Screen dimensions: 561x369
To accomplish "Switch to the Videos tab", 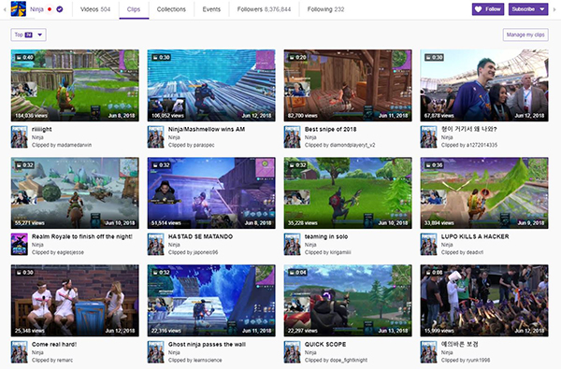I will [x=95, y=9].
